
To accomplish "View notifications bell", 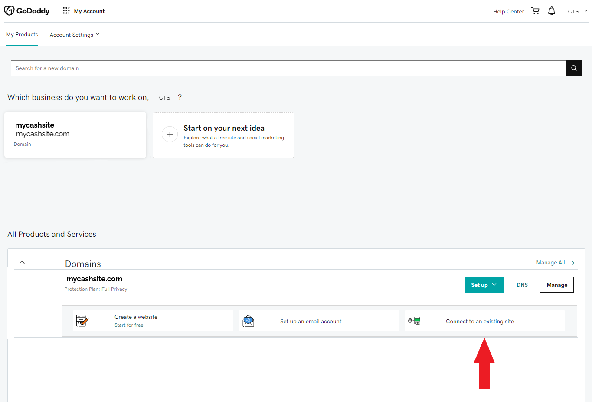I will (551, 11).
